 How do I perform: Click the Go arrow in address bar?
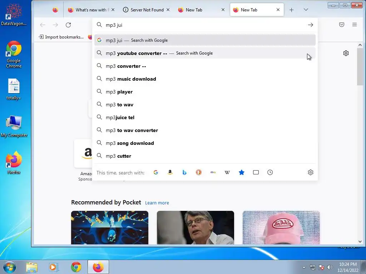[x=311, y=25]
